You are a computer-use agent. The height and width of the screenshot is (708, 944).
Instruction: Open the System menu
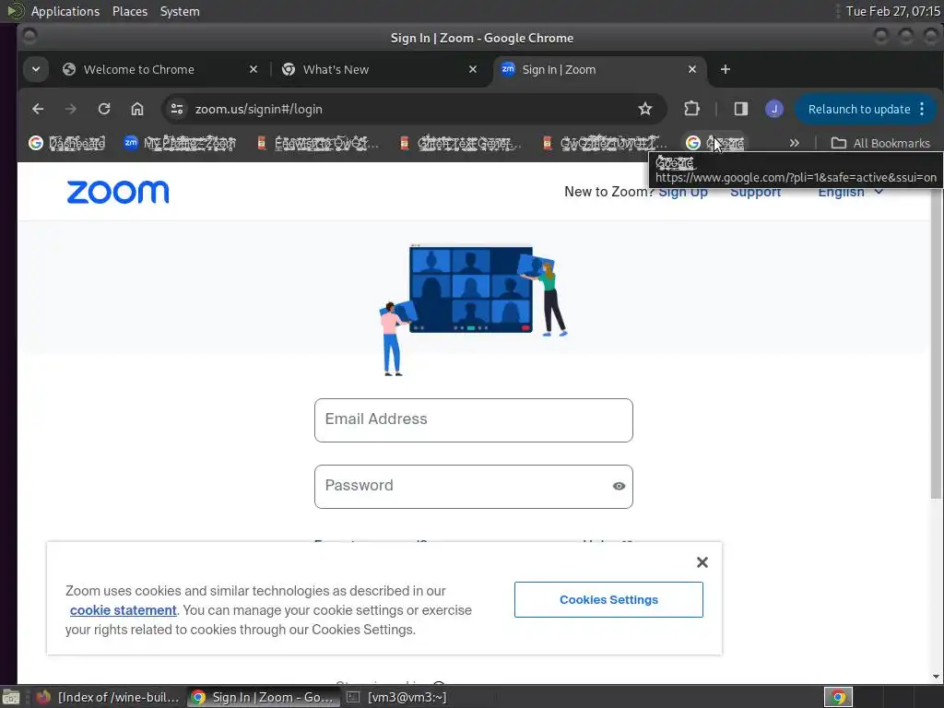(x=180, y=11)
